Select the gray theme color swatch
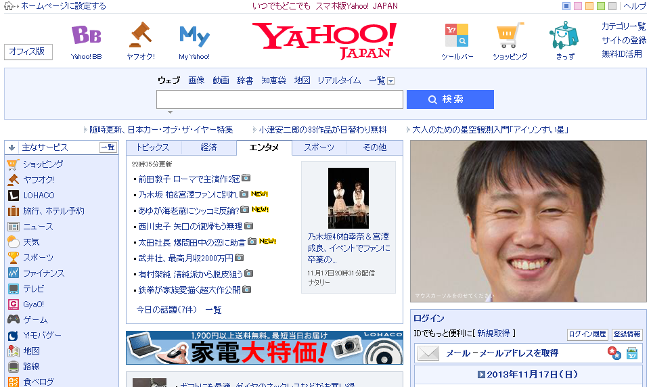Image resolution: width=651 pixels, height=387 pixels. click(x=612, y=6)
